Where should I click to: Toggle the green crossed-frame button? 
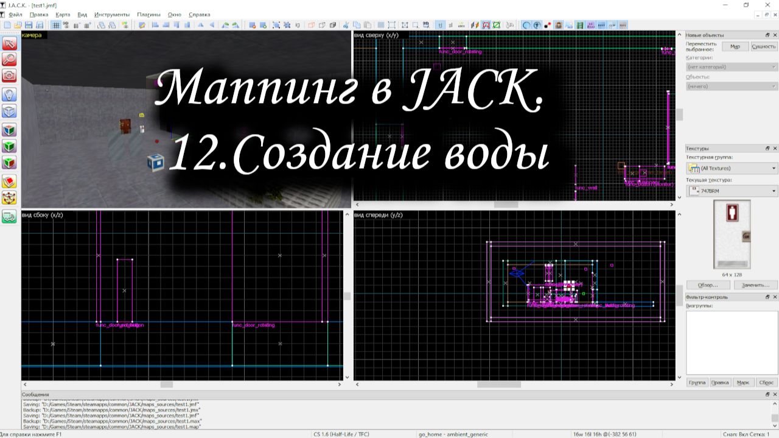(497, 25)
